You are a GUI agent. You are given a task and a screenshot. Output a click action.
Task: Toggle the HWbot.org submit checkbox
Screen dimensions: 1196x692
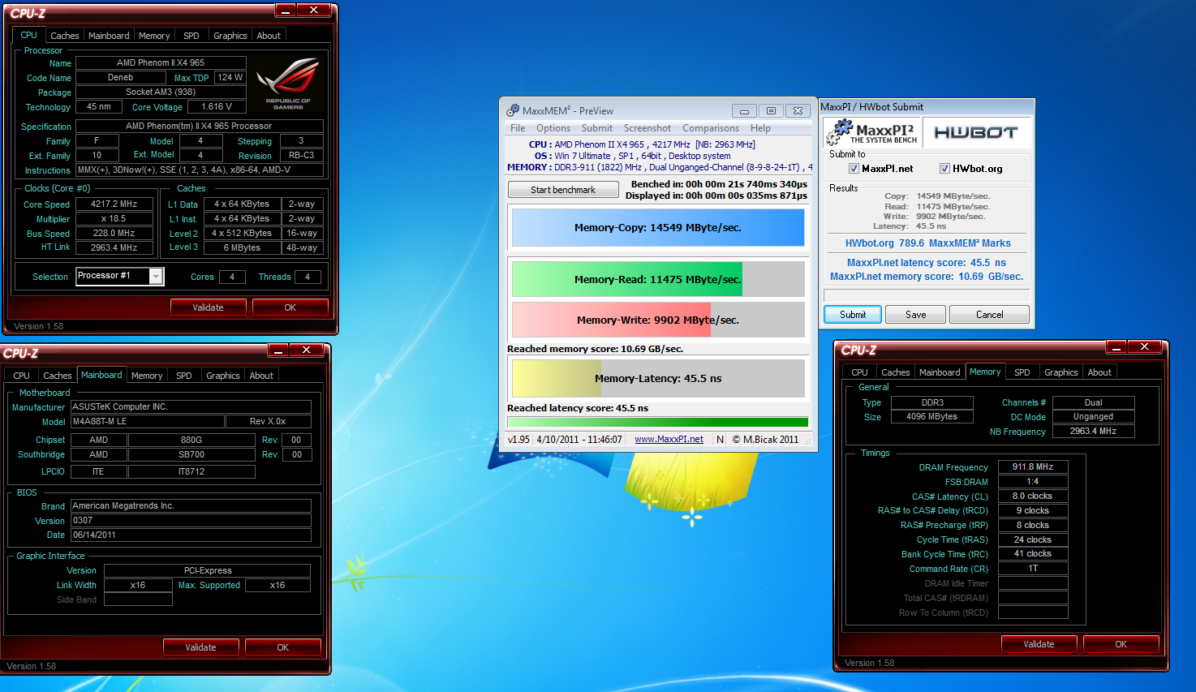(x=944, y=169)
